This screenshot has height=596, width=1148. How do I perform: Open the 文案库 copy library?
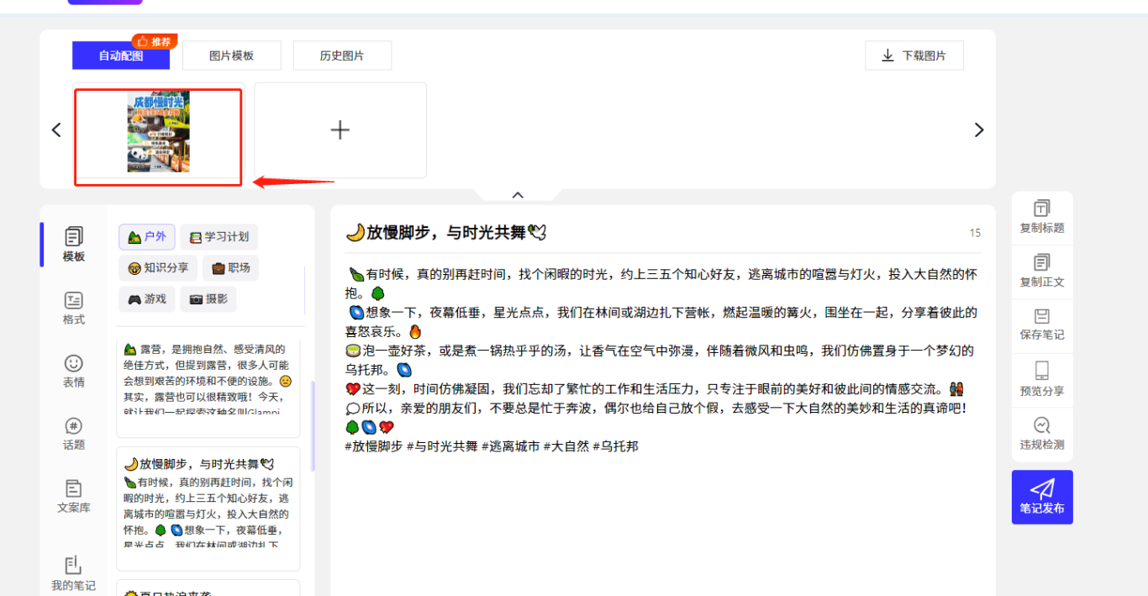(x=74, y=496)
